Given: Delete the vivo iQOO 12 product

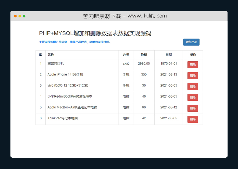Looking at the screenshot, I should pyautogui.click(x=193, y=86).
